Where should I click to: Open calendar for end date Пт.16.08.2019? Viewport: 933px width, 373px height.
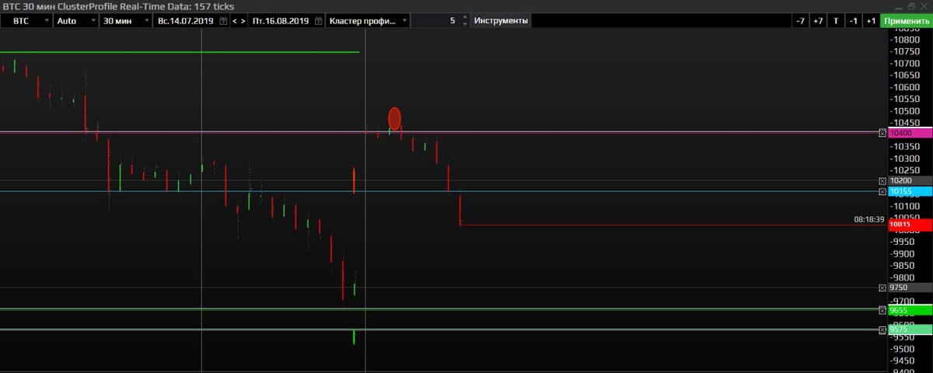[319, 21]
